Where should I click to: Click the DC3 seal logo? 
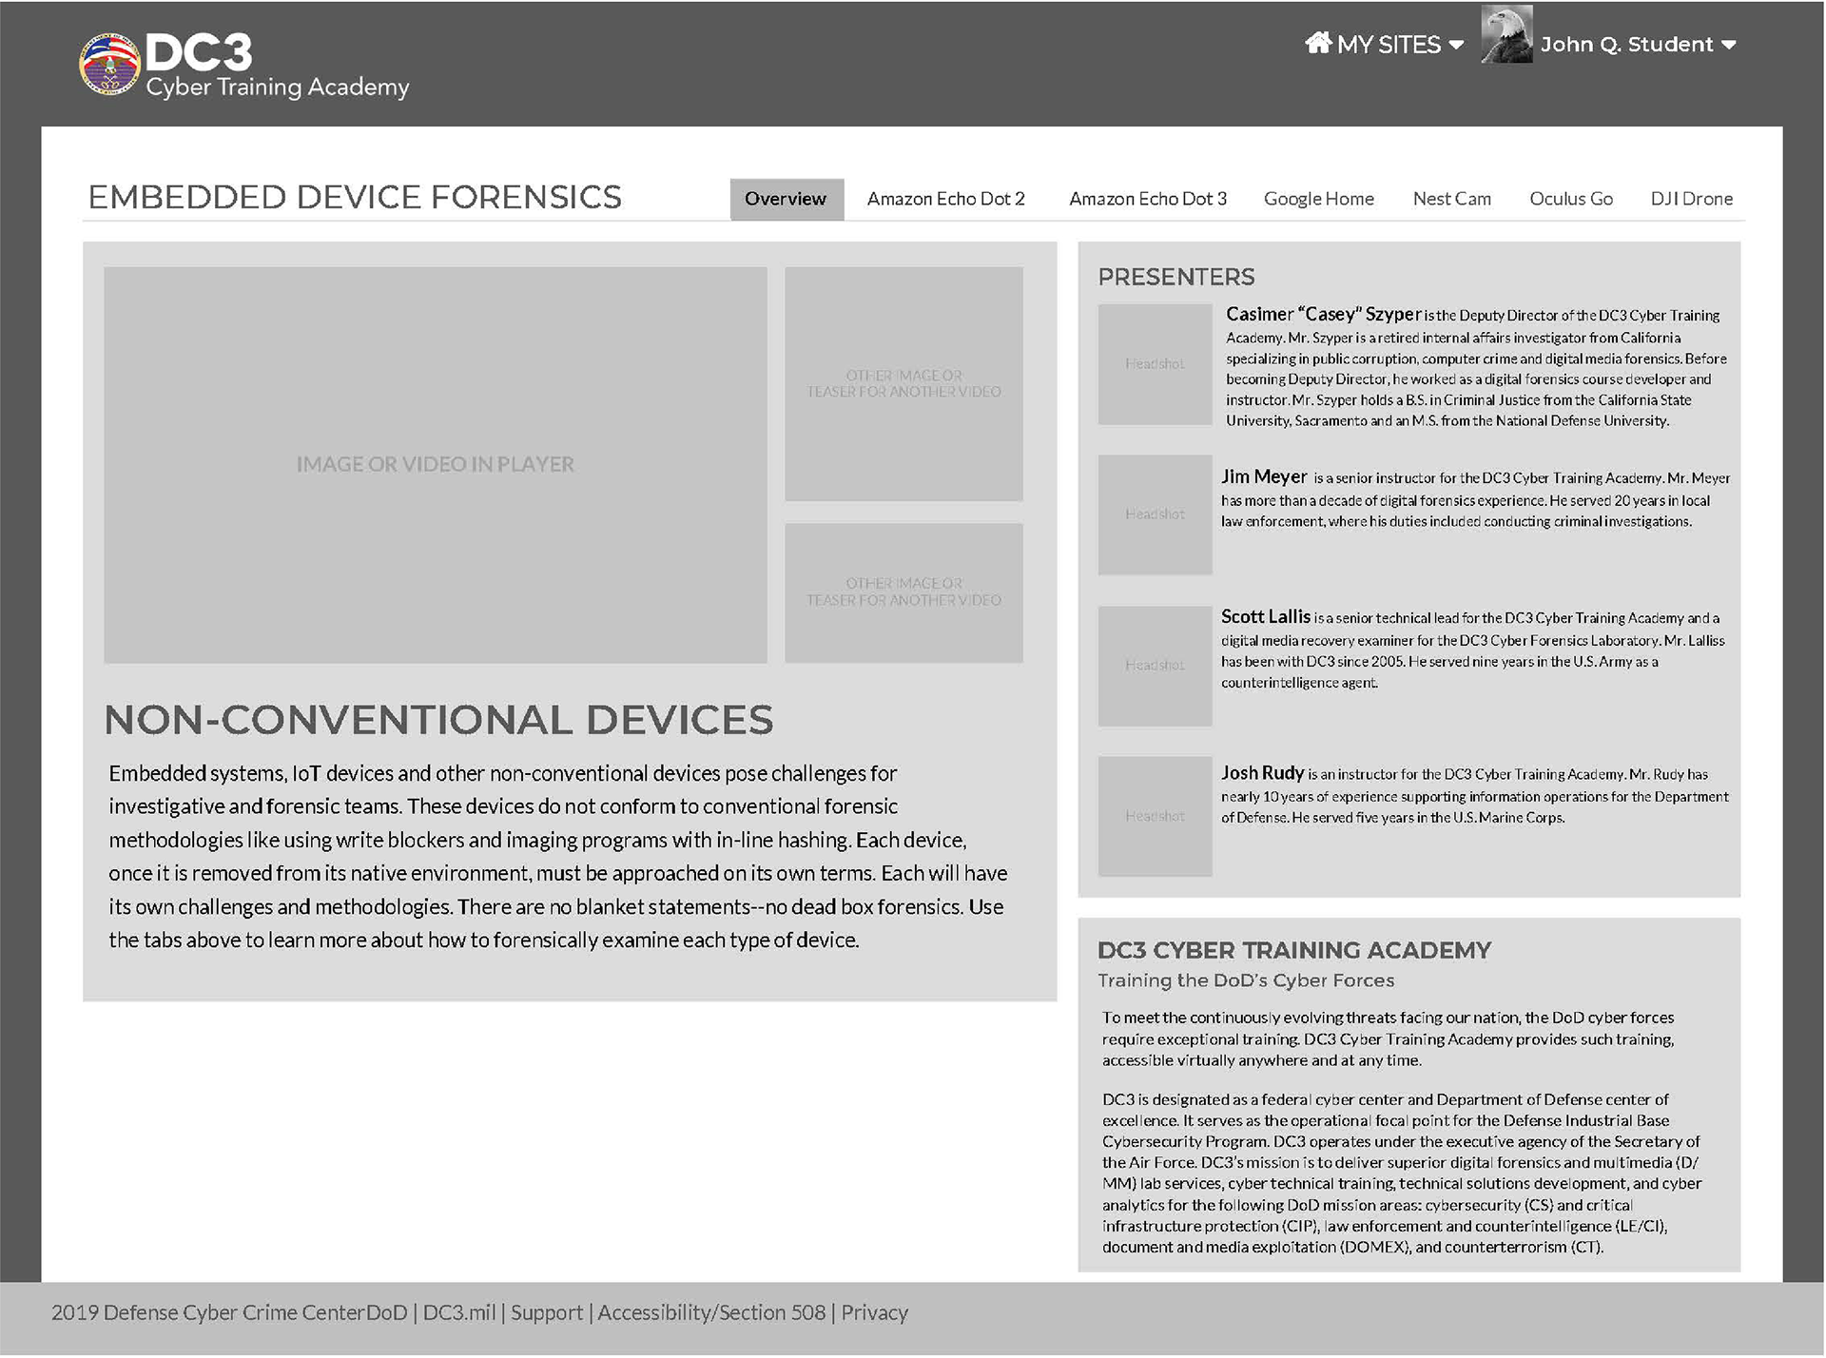pyautogui.click(x=109, y=65)
